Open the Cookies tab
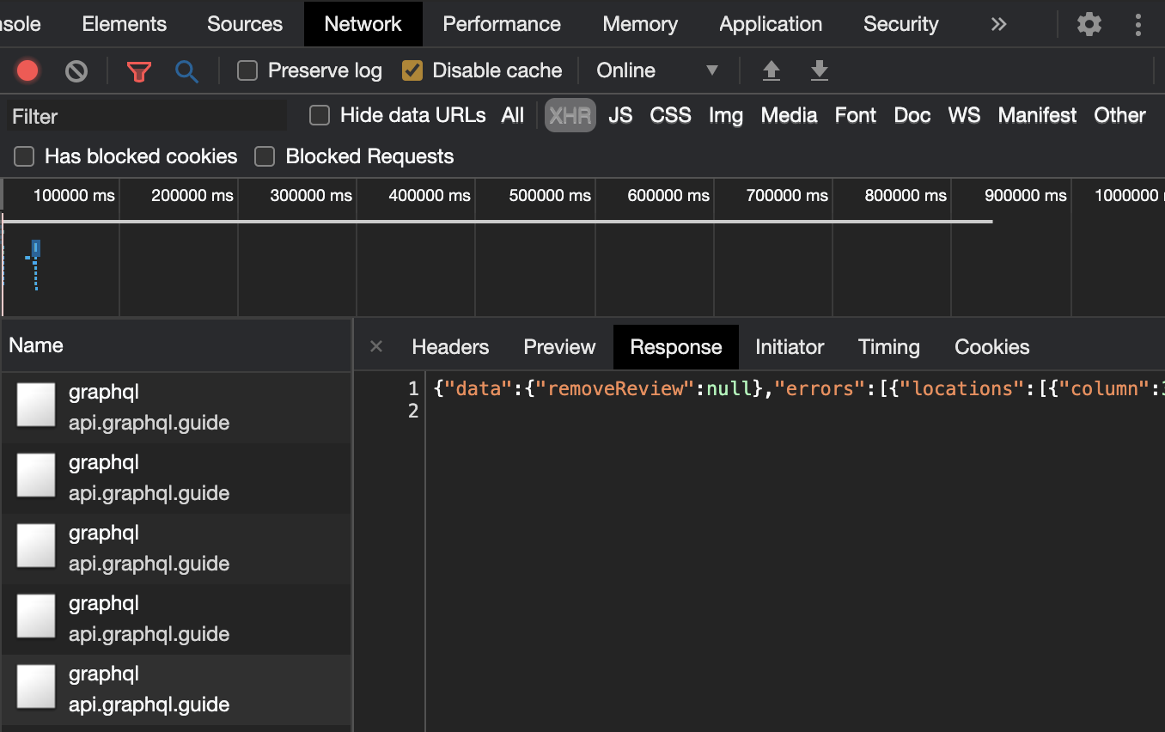 992,347
